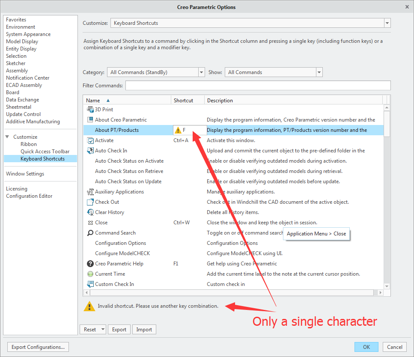Image resolution: width=414 pixels, height=357 pixels.
Task: Select Keyboard Shortcuts in tree
Action: click(40, 159)
